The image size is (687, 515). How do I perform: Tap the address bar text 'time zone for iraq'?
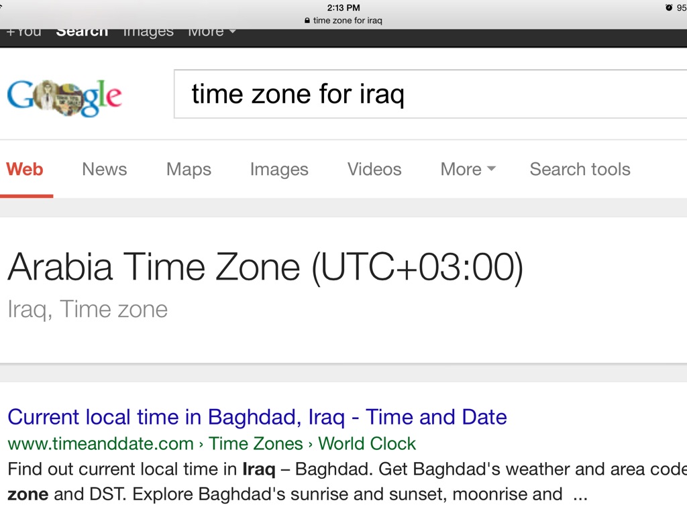click(x=348, y=21)
